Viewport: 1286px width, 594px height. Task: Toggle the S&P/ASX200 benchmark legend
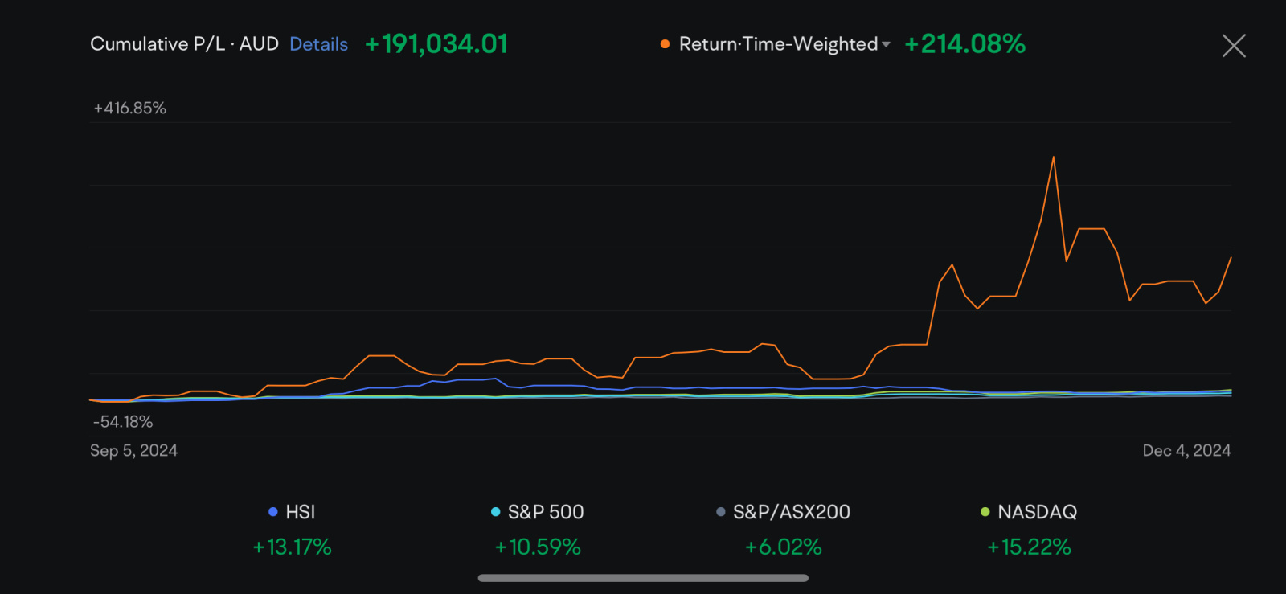783,512
